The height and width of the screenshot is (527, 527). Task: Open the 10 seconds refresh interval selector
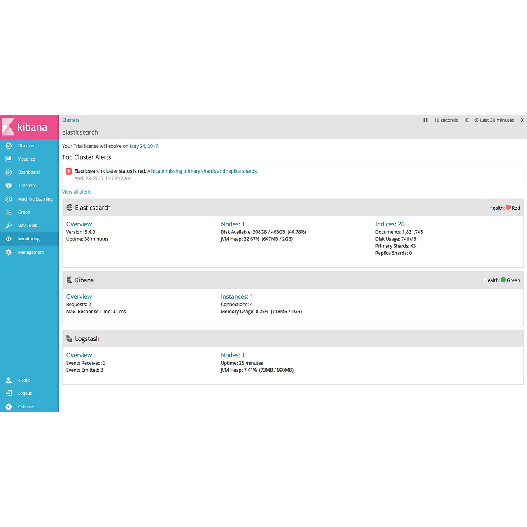[x=446, y=120]
